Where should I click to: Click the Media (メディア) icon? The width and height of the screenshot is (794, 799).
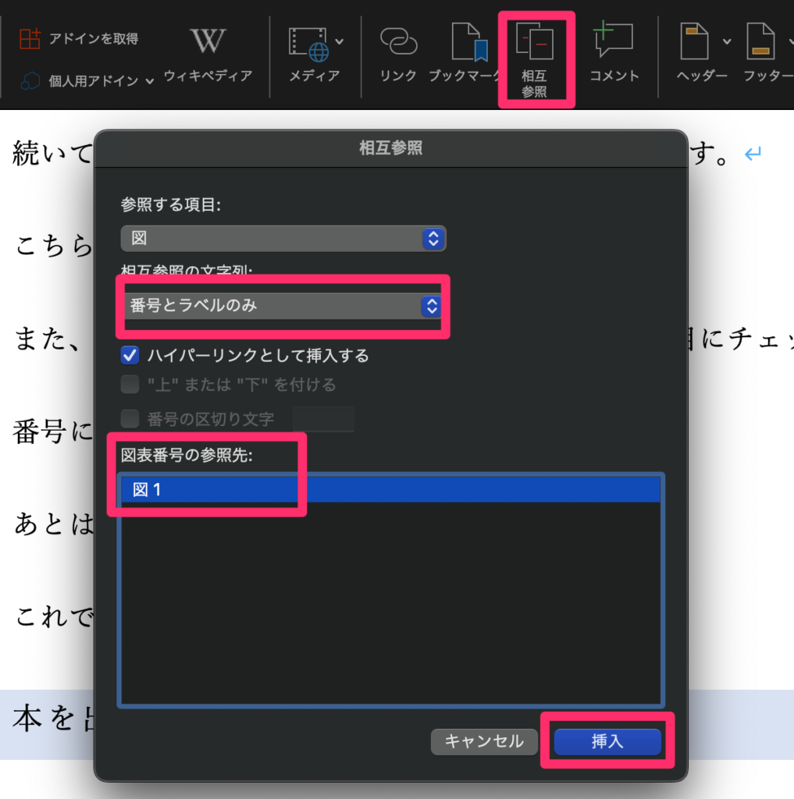click(308, 44)
